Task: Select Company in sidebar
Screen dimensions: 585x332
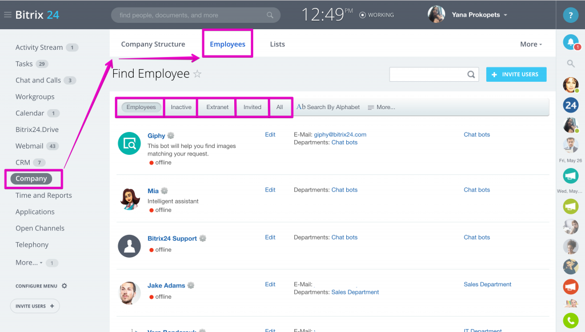Action: click(x=31, y=179)
